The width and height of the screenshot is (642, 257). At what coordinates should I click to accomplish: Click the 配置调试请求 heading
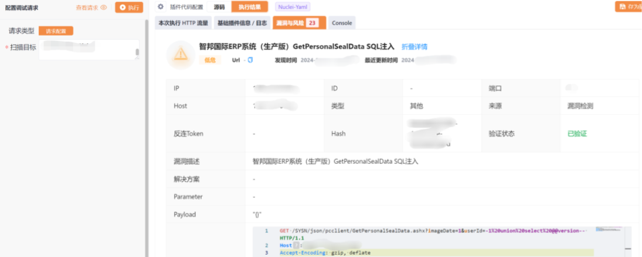pyautogui.click(x=22, y=8)
